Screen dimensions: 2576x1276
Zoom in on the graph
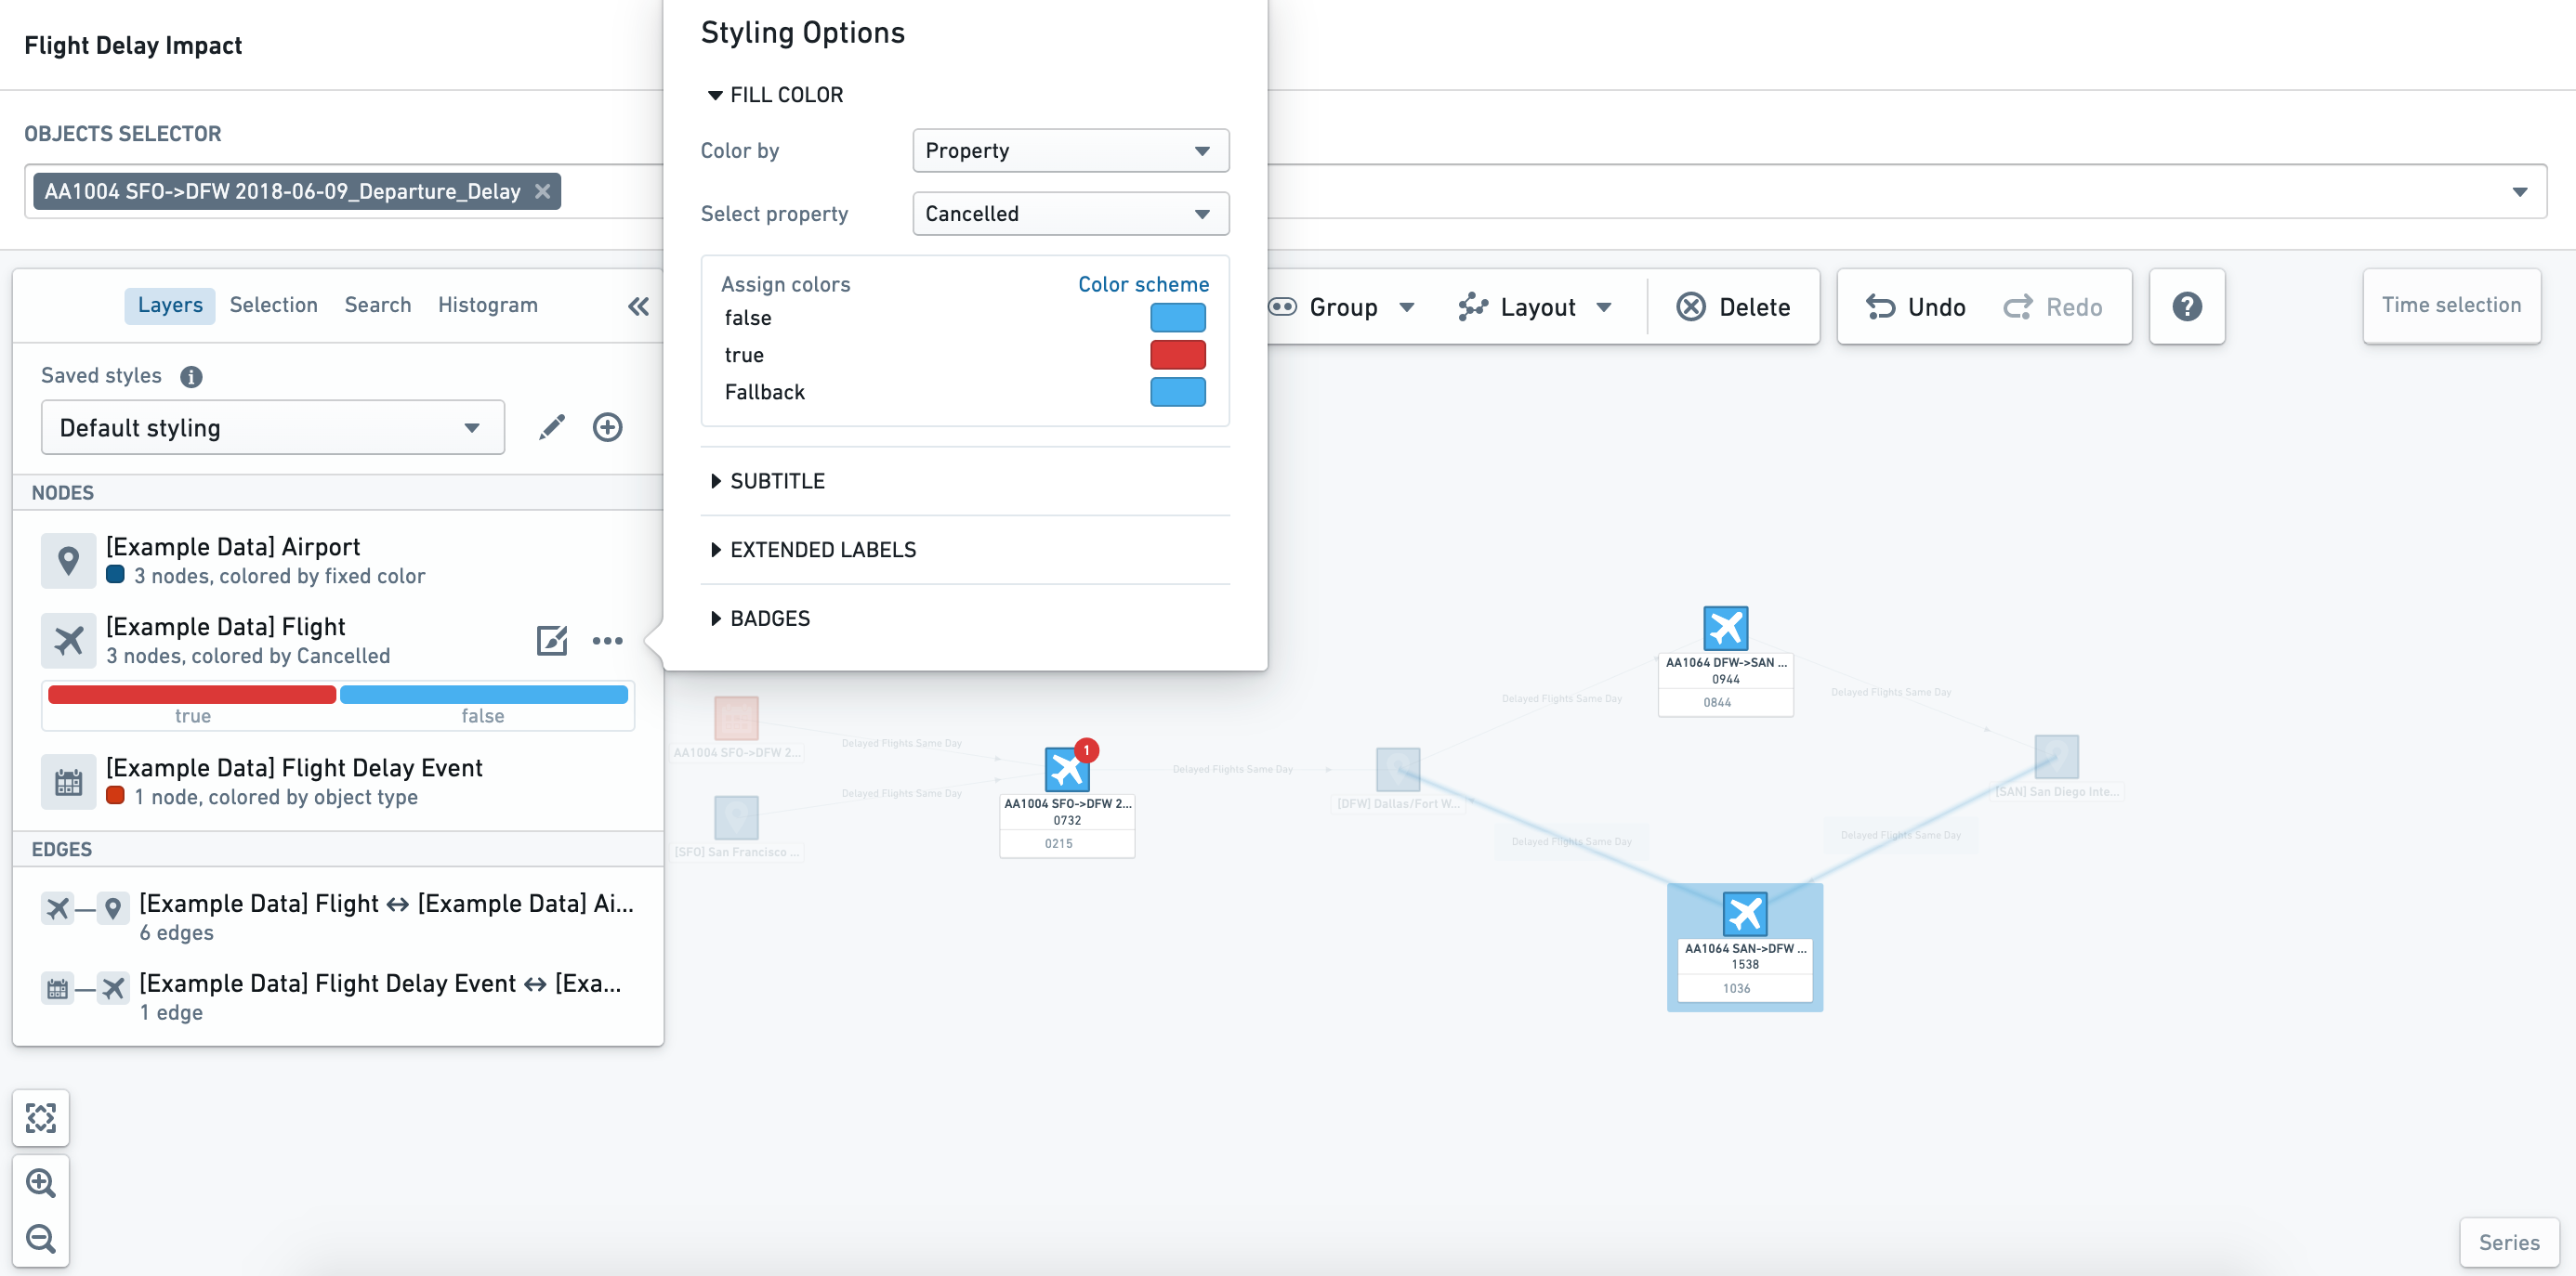tap(41, 1183)
